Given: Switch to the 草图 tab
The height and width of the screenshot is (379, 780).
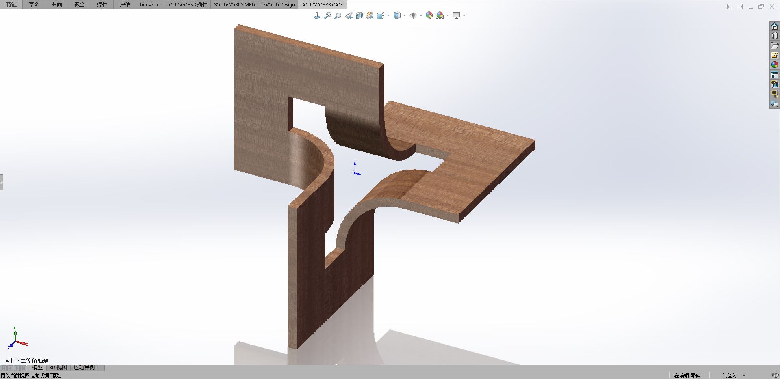Looking at the screenshot, I should [34, 4].
